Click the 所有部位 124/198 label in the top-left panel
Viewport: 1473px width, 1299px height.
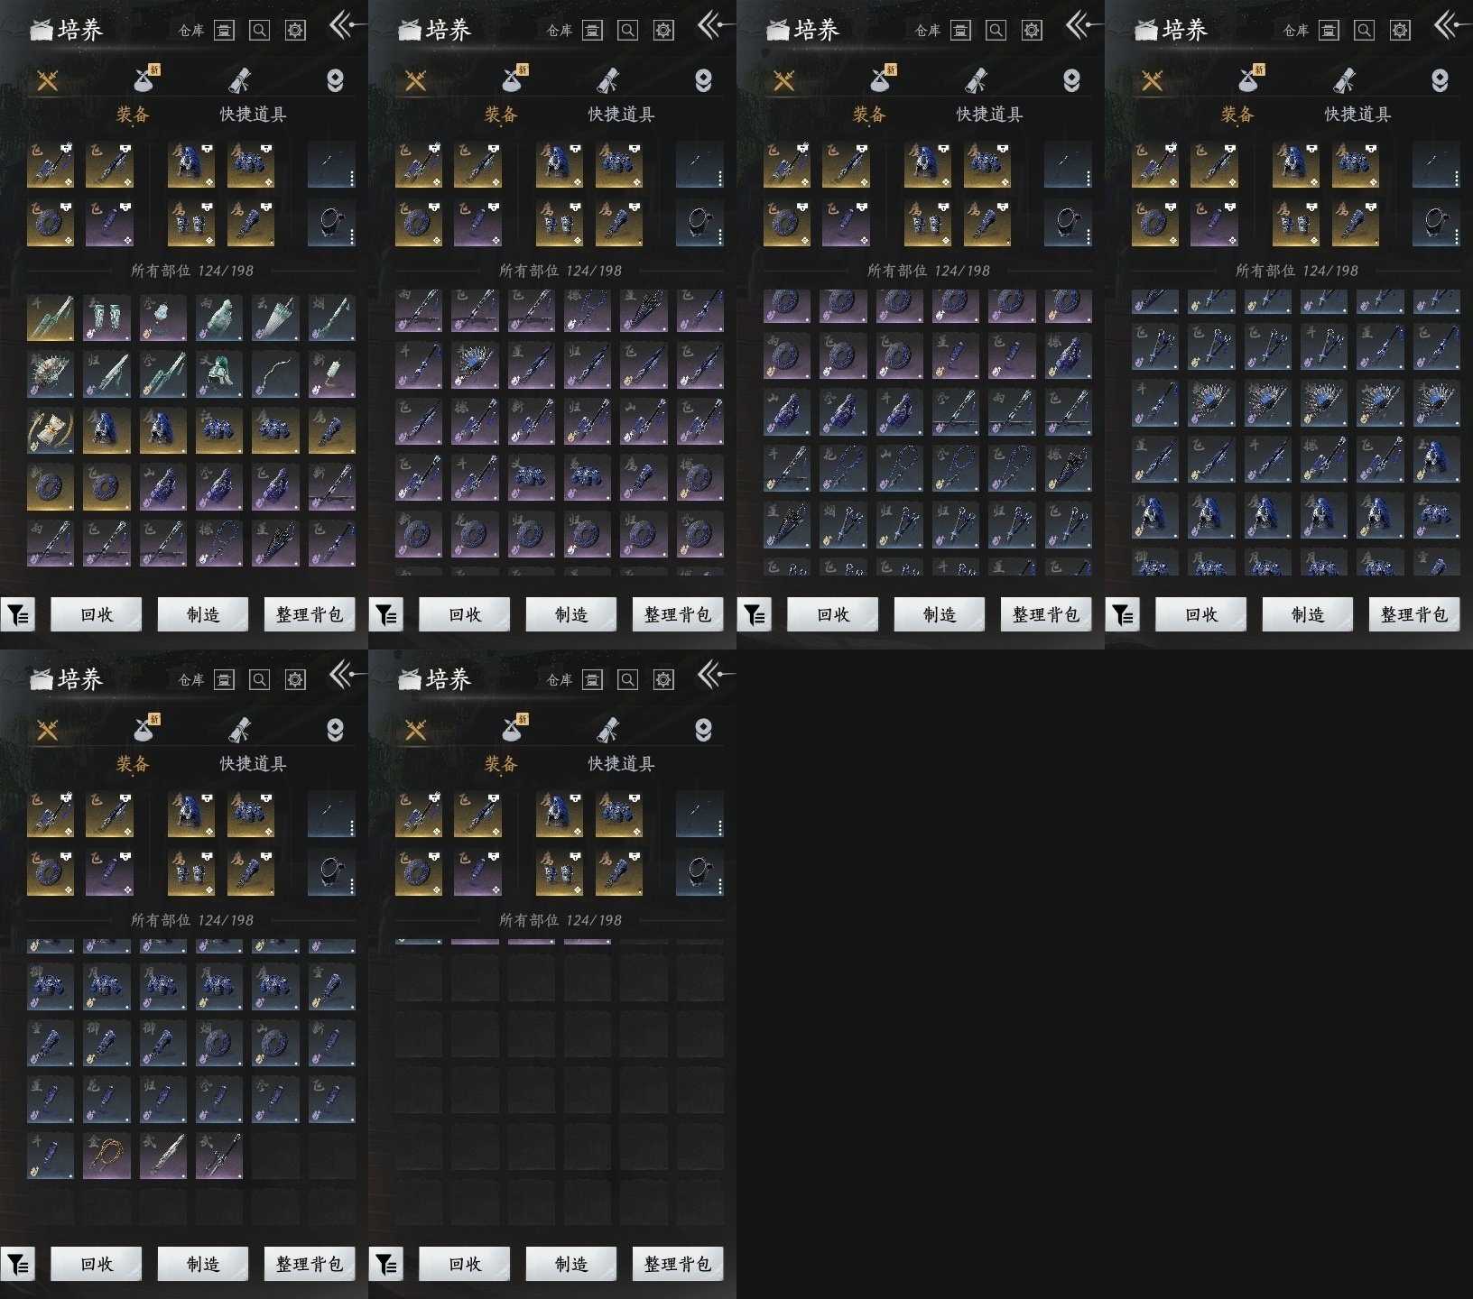point(192,271)
